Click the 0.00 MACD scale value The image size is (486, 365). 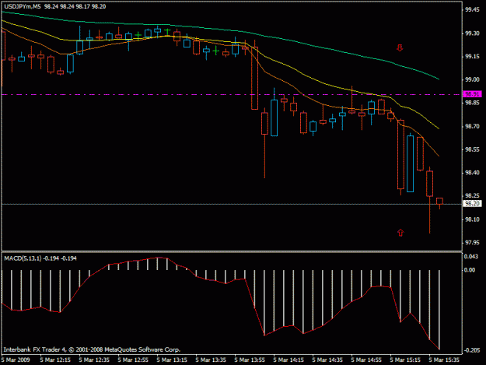point(470,270)
